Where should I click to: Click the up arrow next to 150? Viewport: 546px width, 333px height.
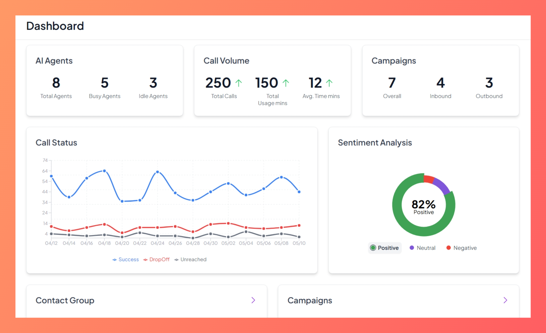point(286,83)
